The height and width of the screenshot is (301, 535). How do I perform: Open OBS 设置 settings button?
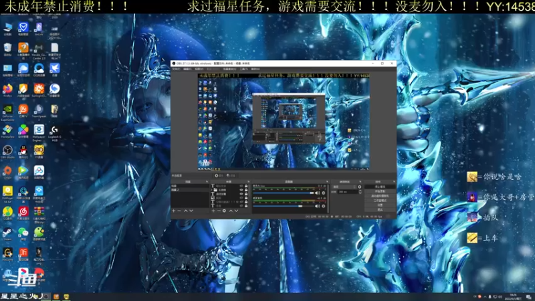[380, 205]
